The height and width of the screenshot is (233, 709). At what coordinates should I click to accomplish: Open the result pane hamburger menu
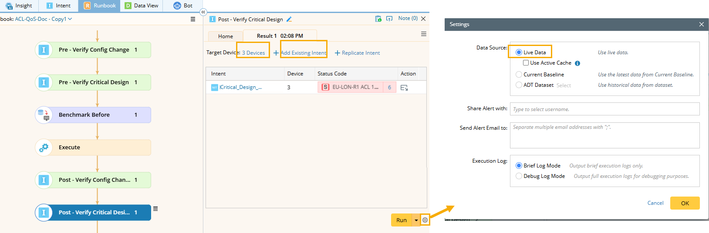424,34
